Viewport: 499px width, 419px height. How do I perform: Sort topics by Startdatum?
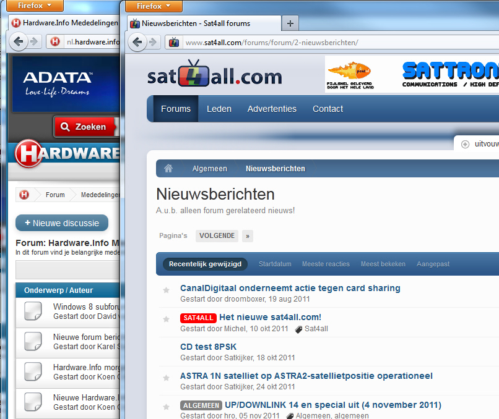point(275,264)
